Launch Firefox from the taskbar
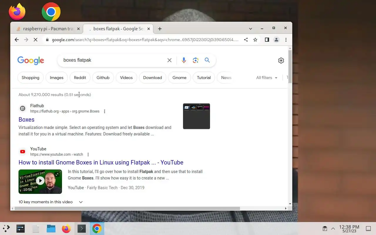 (x=66, y=229)
